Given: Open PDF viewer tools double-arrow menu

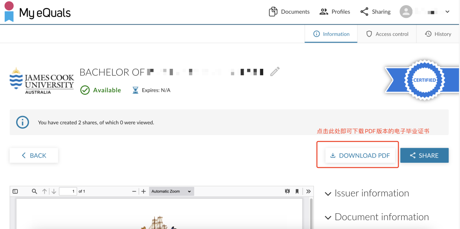Looking at the screenshot, I should pos(308,191).
